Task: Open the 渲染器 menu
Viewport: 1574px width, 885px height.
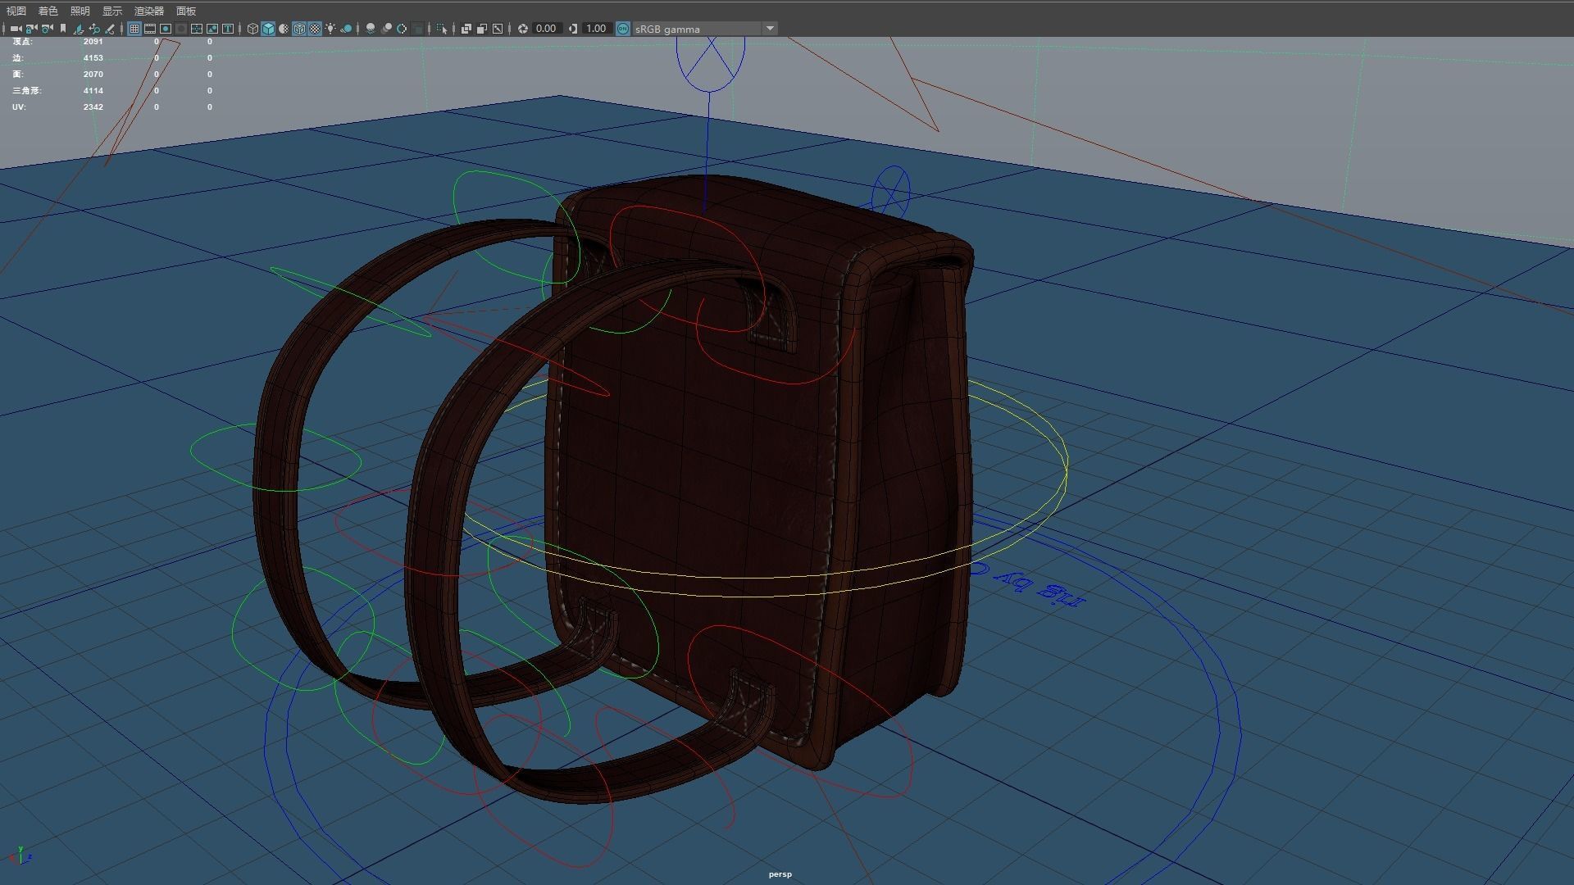Action: point(148,11)
